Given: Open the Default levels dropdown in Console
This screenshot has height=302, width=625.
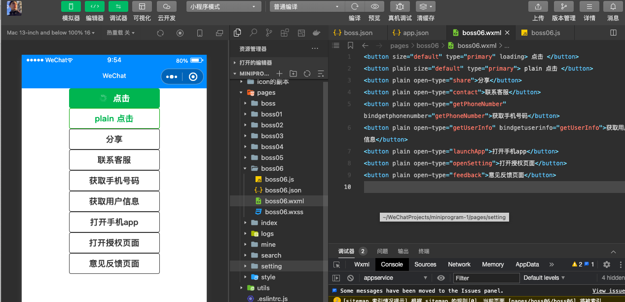Looking at the screenshot, I should (x=543, y=277).
